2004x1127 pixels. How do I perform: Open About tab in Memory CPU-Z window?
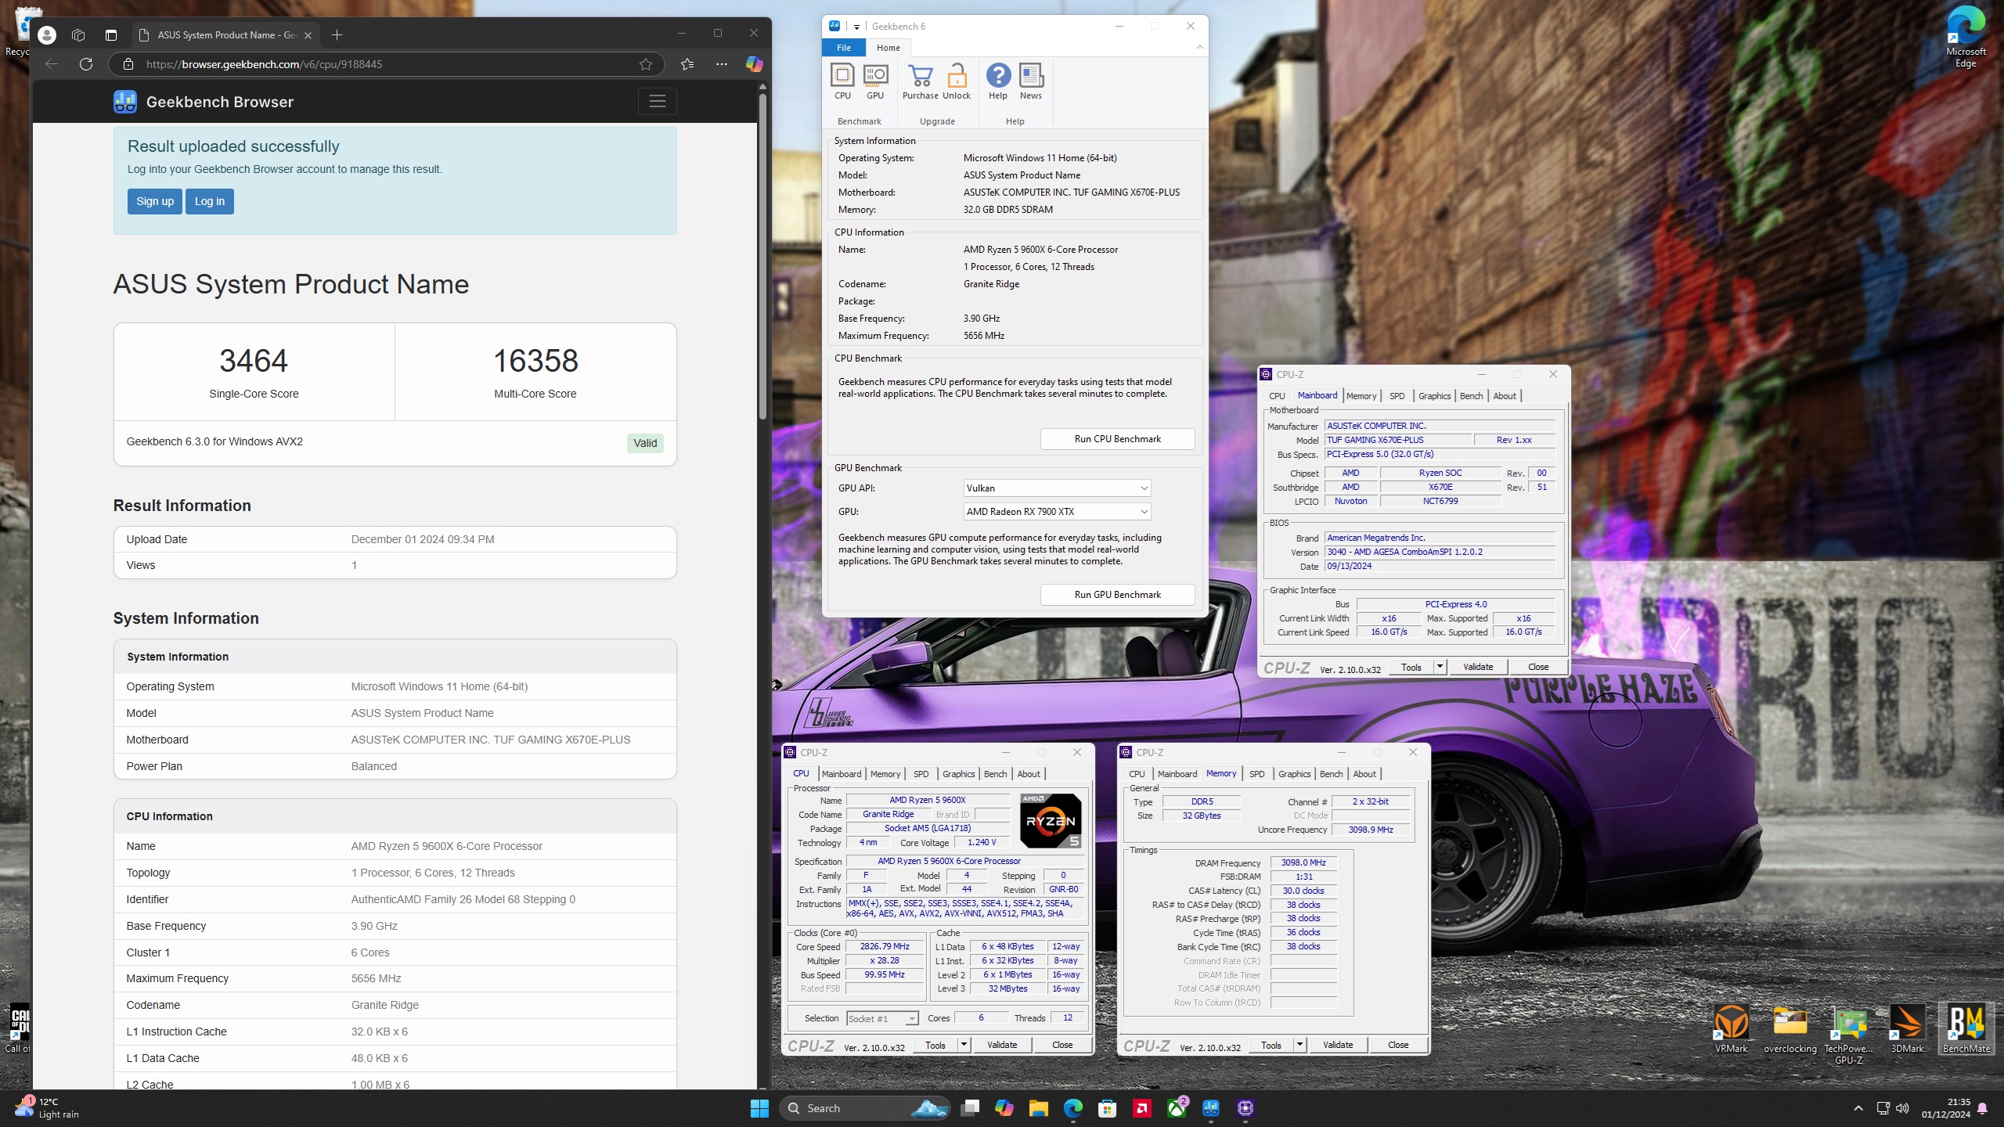pos(1364,774)
